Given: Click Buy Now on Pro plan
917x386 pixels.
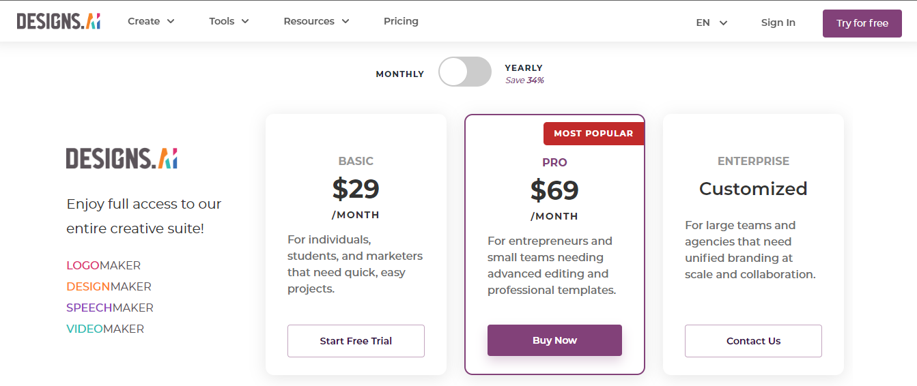Looking at the screenshot, I should pyautogui.click(x=554, y=340).
